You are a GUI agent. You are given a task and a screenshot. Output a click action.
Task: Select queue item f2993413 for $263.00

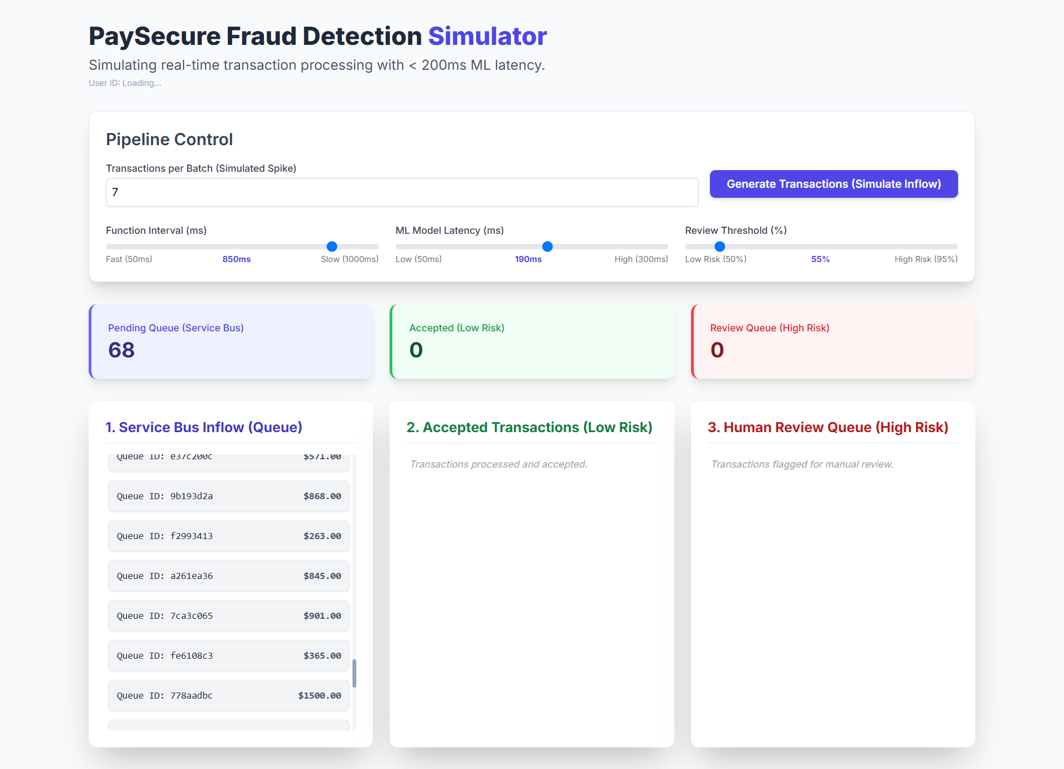point(228,536)
